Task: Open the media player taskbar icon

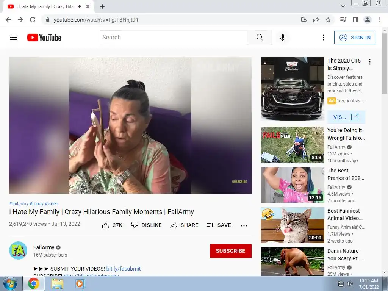Action: [x=80, y=283]
